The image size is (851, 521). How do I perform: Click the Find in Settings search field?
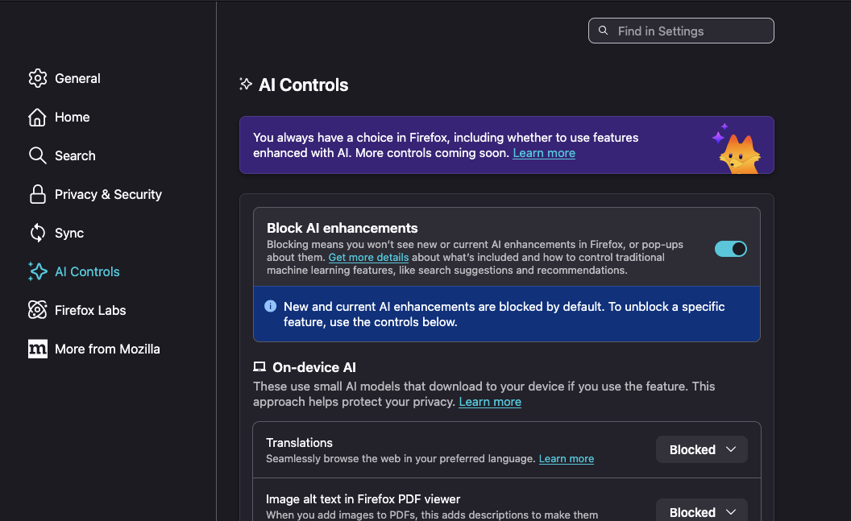point(681,31)
